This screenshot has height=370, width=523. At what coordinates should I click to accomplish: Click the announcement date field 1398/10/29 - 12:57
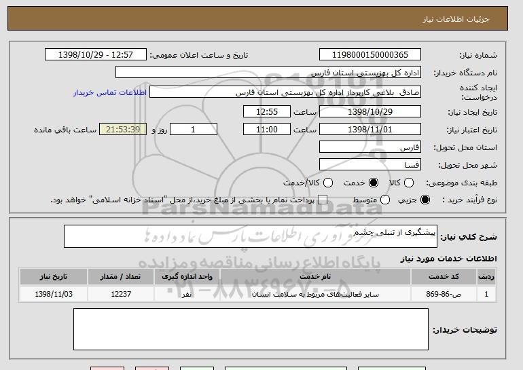coord(96,55)
